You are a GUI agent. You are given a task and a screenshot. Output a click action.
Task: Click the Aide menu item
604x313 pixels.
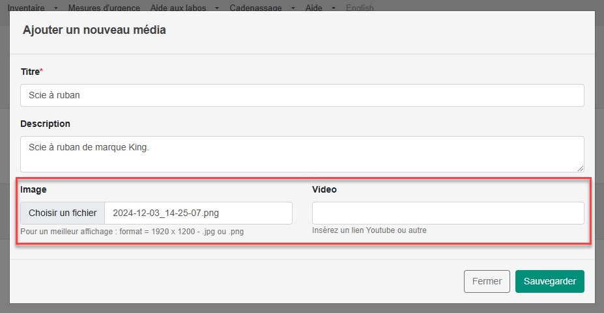click(314, 8)
